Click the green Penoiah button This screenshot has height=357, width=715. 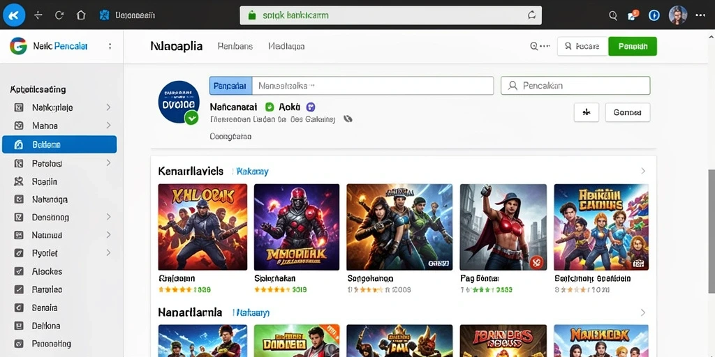(x=633, y=46)
